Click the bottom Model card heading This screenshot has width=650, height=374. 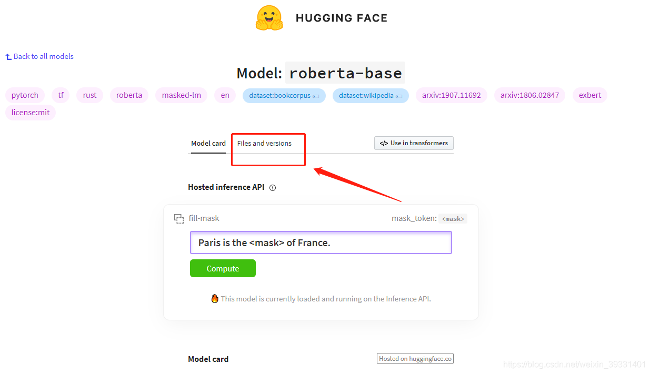pyautogui.click(x=208, y=359)
